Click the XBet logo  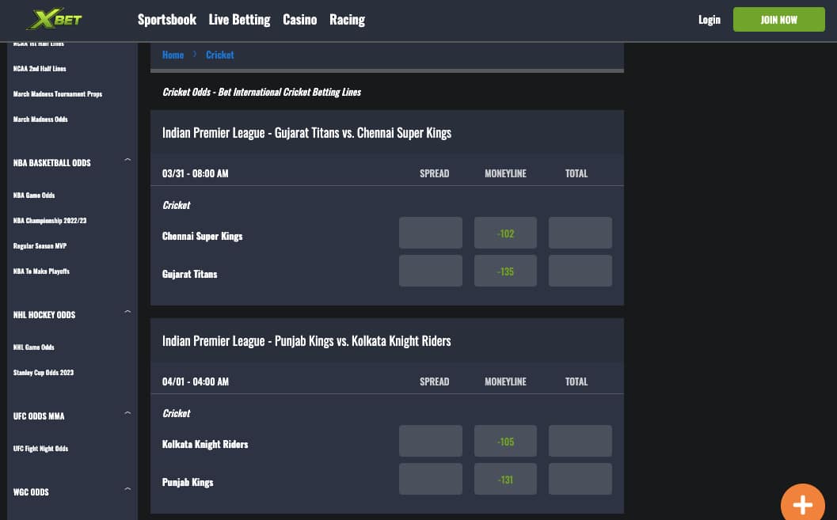click(x=54, y=20)
